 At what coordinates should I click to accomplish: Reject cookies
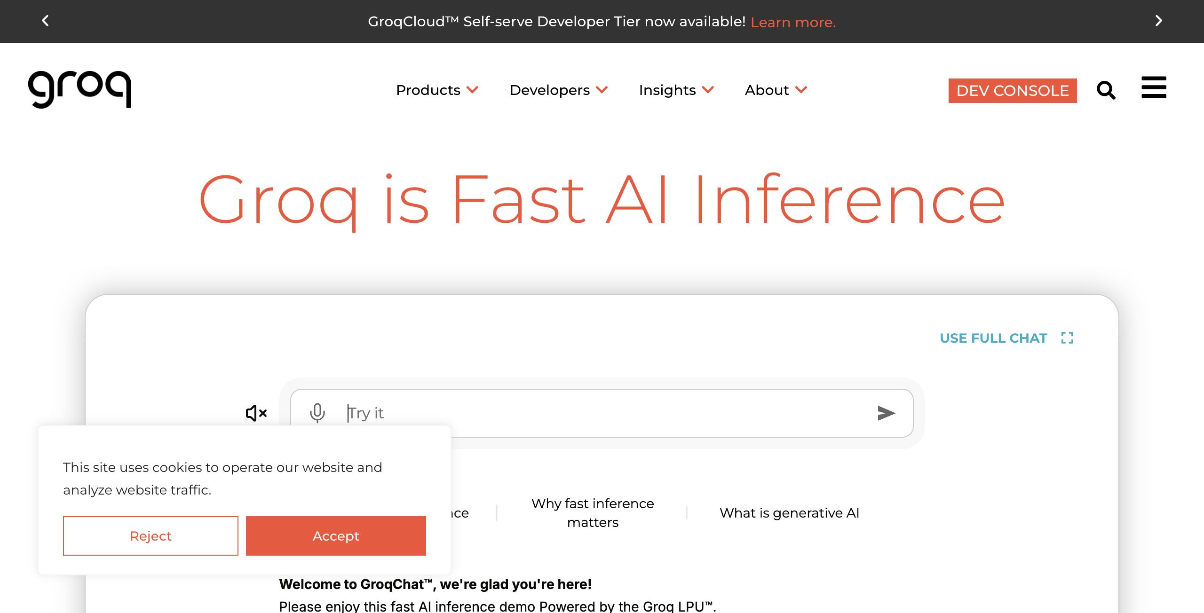(x=150, y=536)
